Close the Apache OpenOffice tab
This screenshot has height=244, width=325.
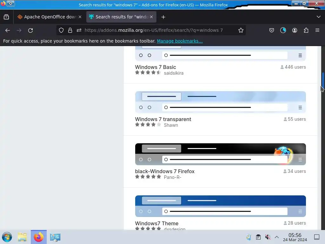click(80, 17)
